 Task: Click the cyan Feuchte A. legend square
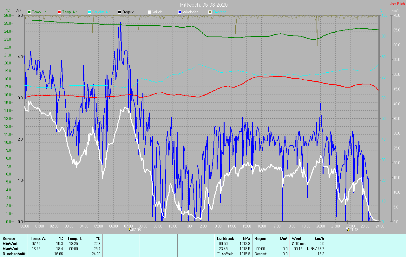click(89, 12)
